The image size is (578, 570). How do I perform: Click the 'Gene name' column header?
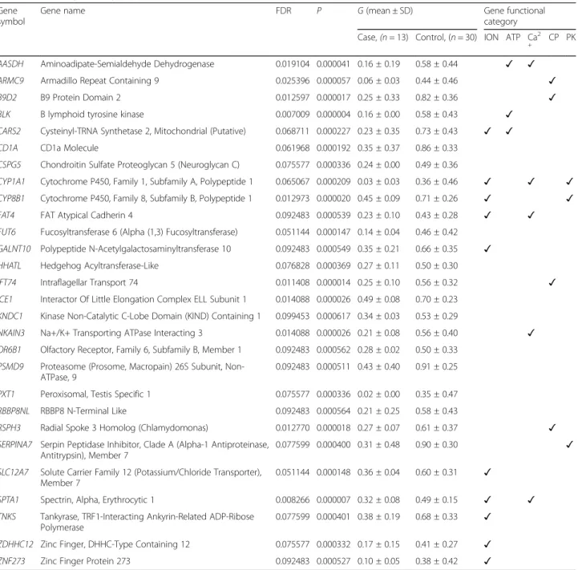pyautogui.click(x=63, y=11)
